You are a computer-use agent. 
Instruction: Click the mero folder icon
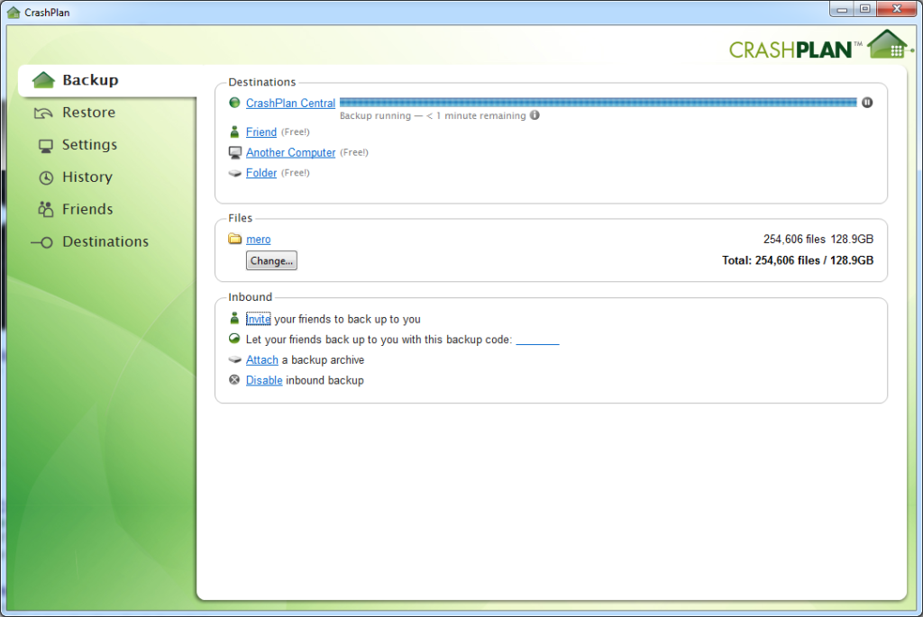[235, 238]
